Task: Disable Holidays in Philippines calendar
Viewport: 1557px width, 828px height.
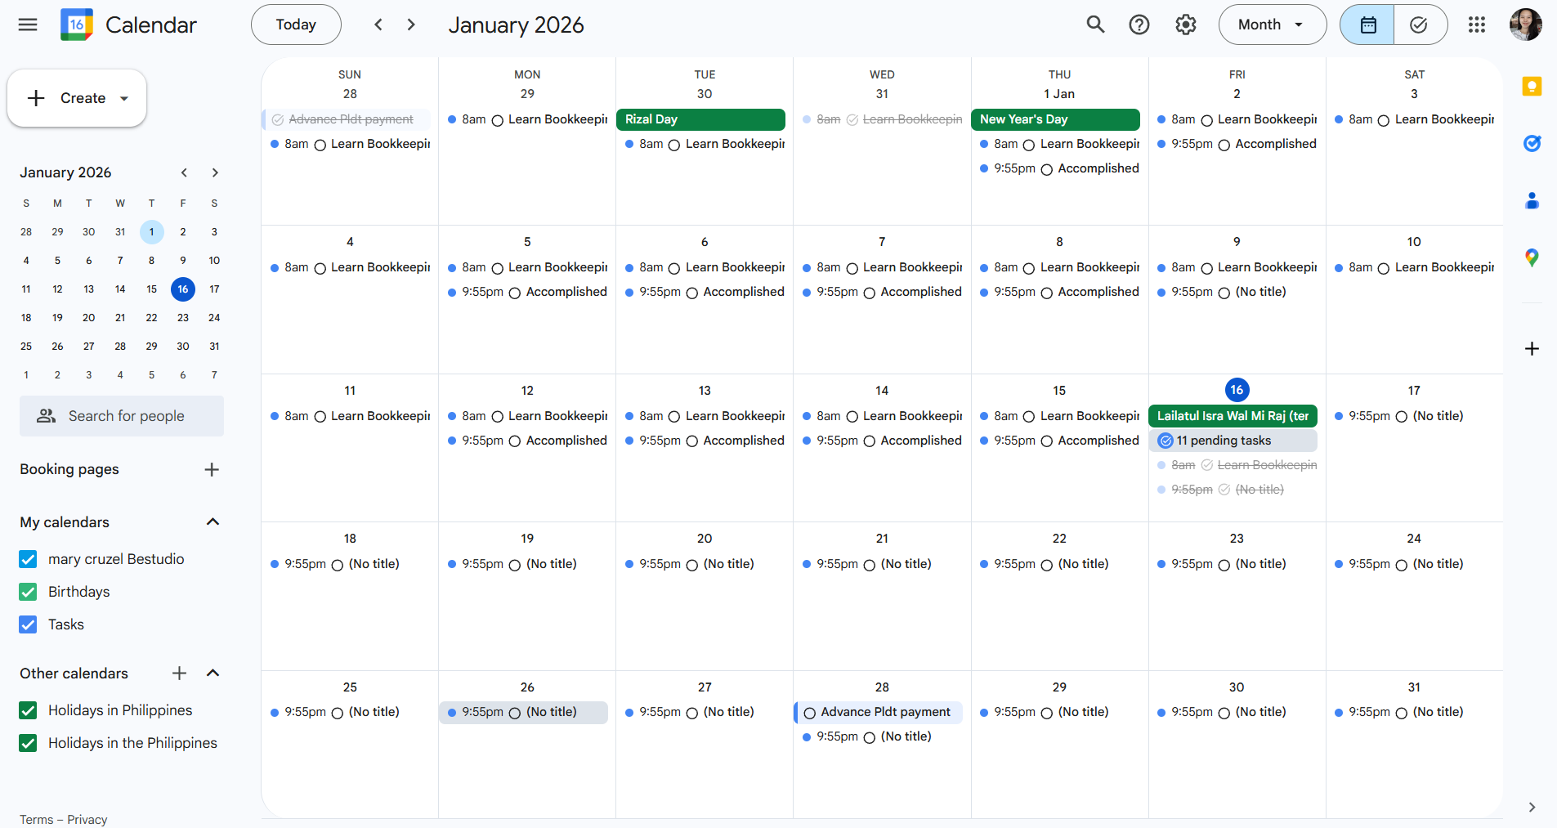Action: 28,710
